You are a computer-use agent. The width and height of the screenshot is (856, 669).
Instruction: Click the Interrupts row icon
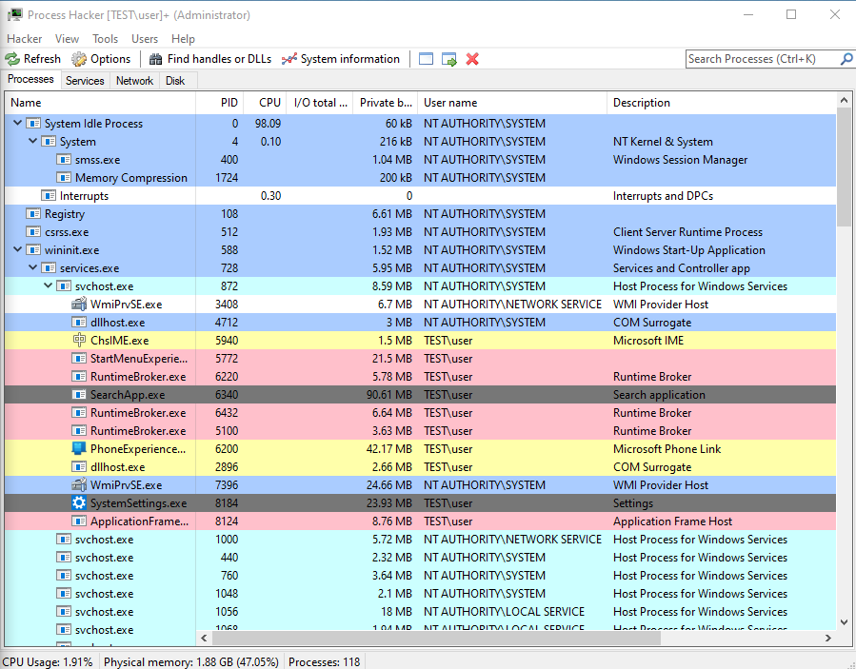coord(49,195)
